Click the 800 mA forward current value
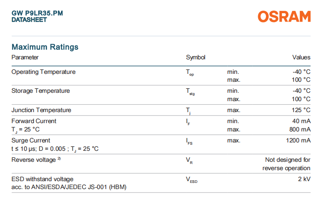The width and height of the screenshot is (321, 204). [299, 129]
